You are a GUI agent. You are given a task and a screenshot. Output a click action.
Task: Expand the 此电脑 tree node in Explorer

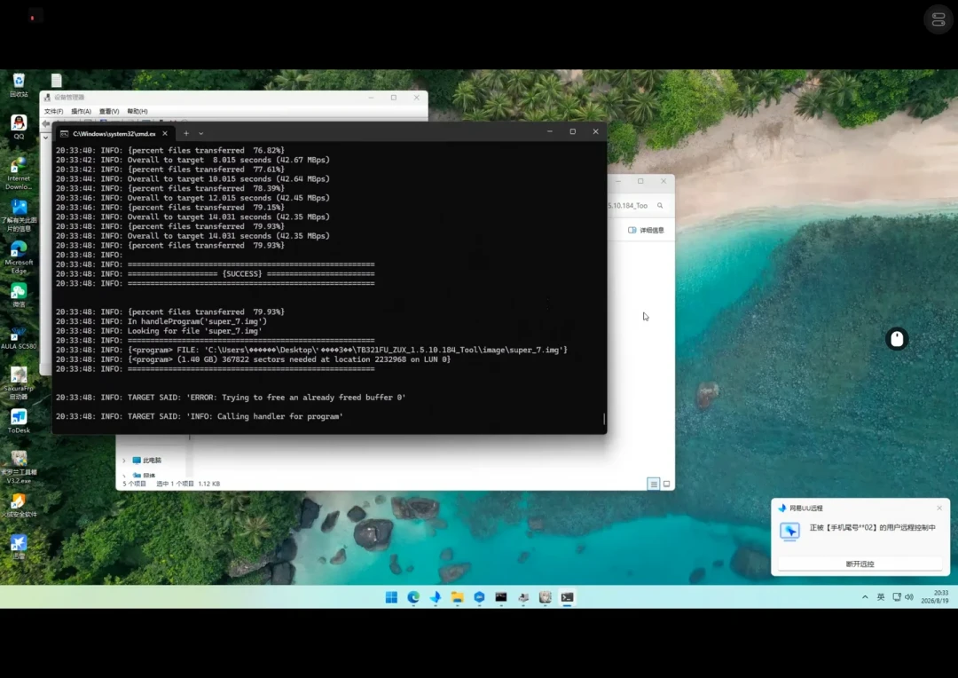click(x=124, y=461)
